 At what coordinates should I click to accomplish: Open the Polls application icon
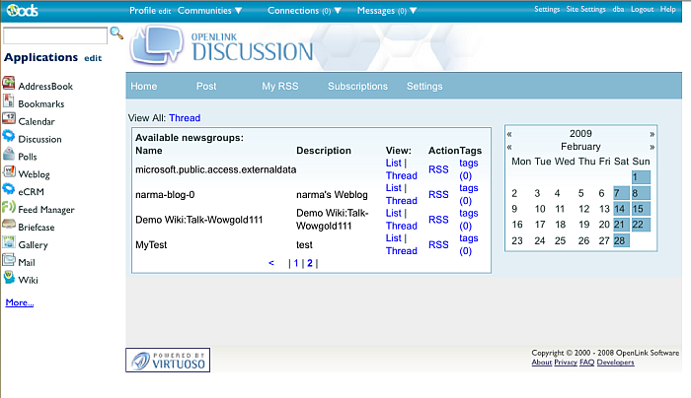(9, 156)
